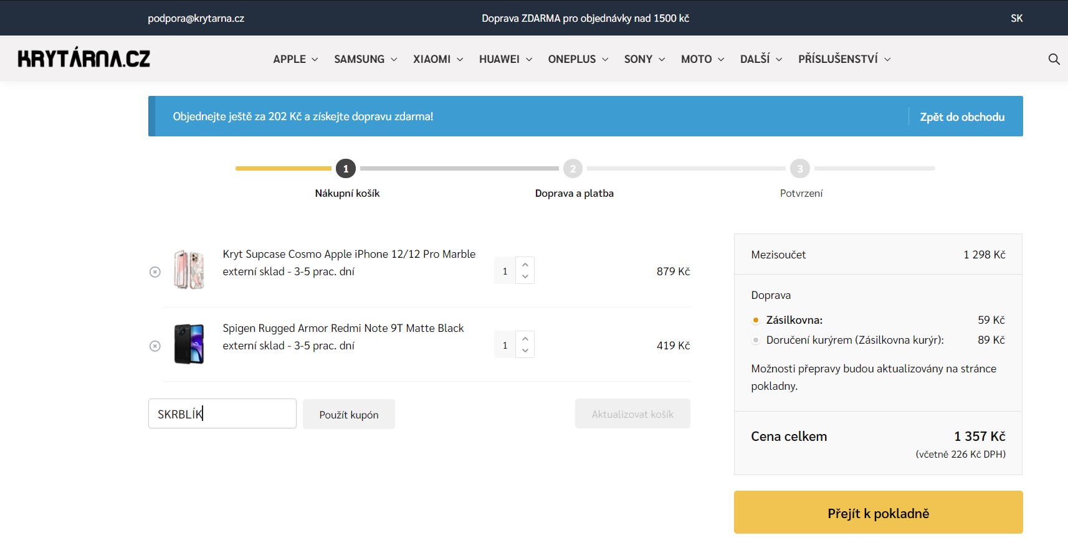Expand the HUAWEI menu
The width and height of the screenshot is (1068, 538).
coord(506,59)
